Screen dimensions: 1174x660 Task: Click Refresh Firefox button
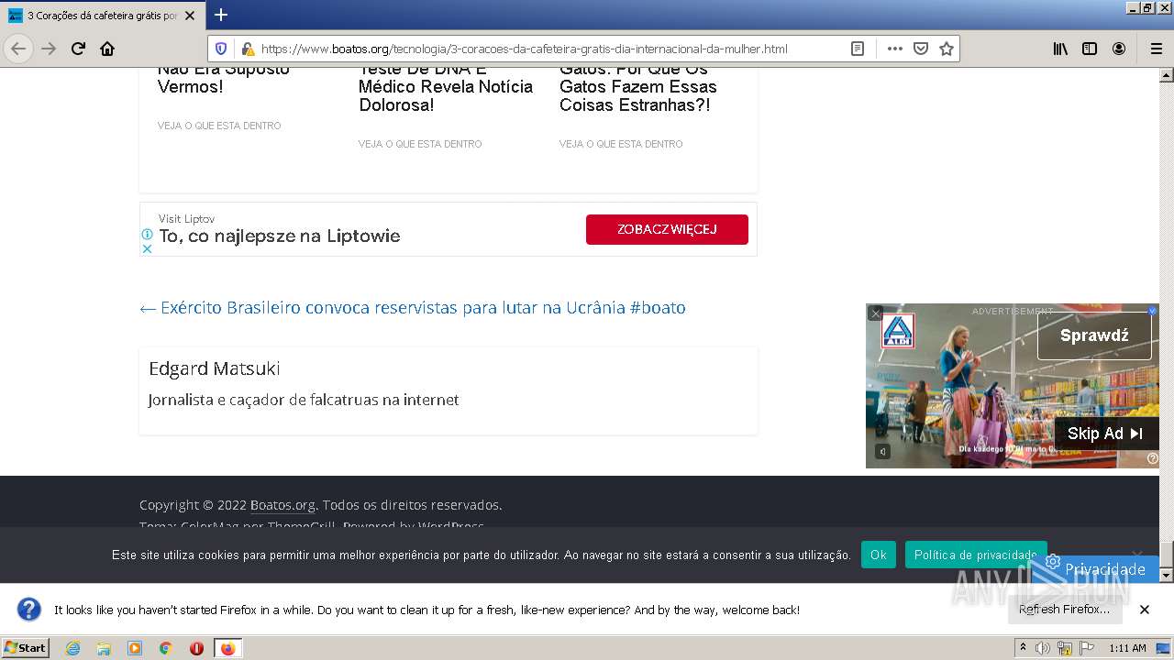click(1065, 610)
